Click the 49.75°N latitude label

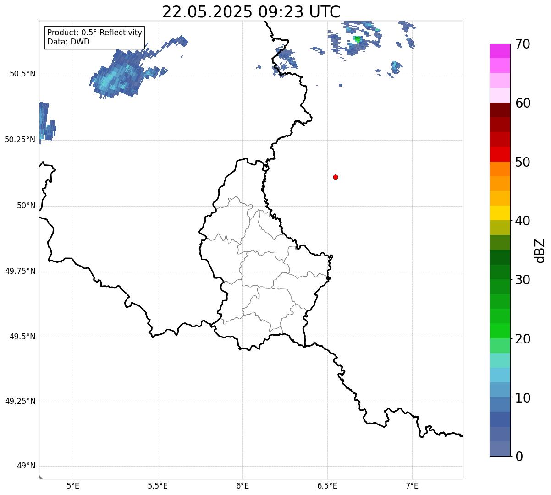(20, 271)
